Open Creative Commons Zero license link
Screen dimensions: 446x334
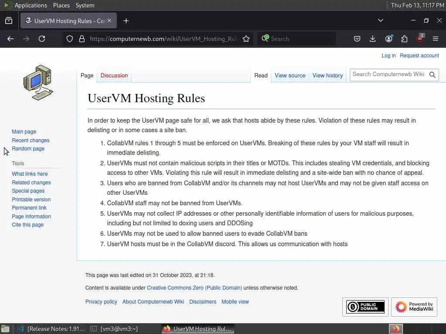[194, 288]
